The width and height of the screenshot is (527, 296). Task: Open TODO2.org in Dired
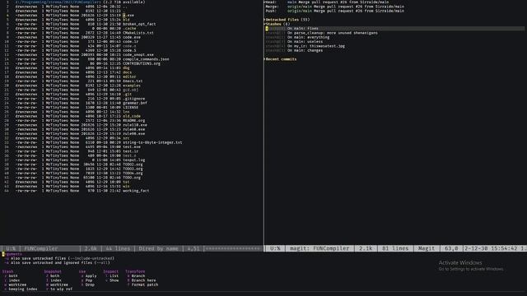133,164
